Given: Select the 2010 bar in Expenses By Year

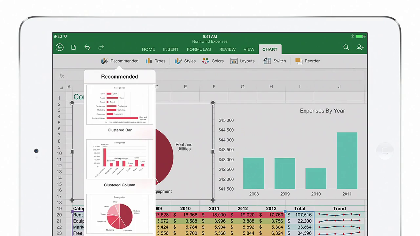Looking at the screenshot, I should 316,179.
